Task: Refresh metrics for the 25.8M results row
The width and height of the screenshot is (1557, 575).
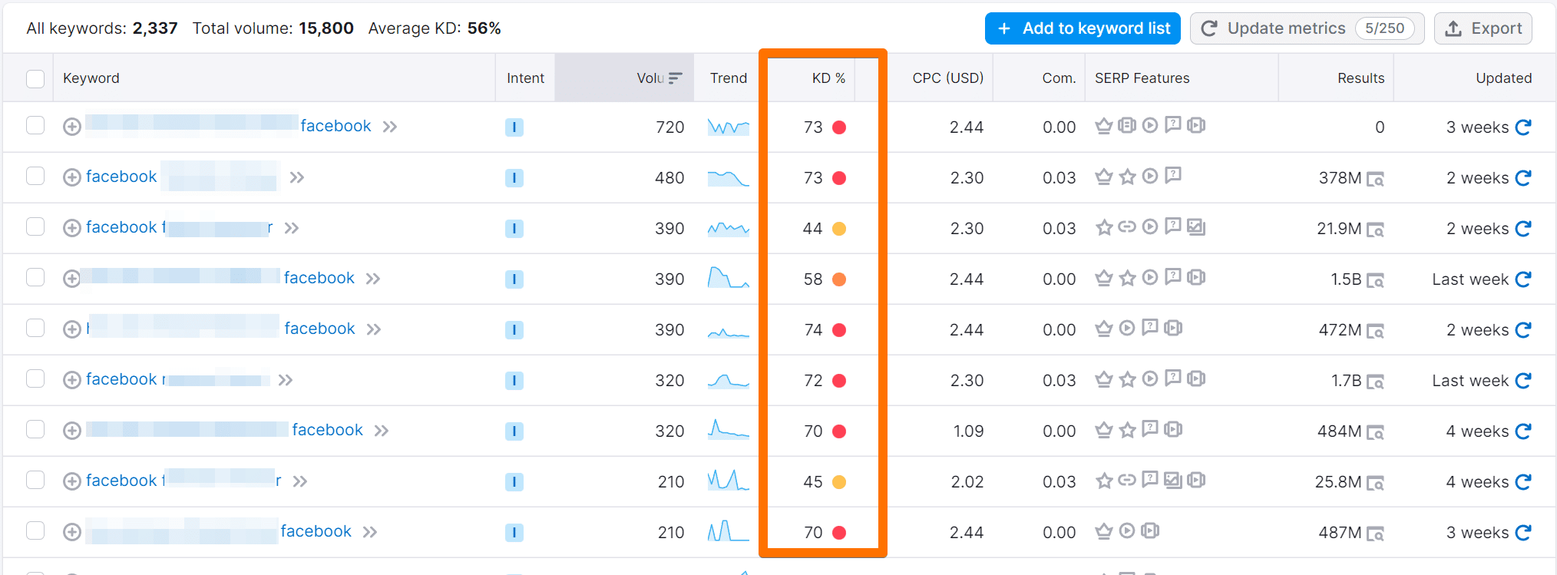Action: pos(1523,481)
